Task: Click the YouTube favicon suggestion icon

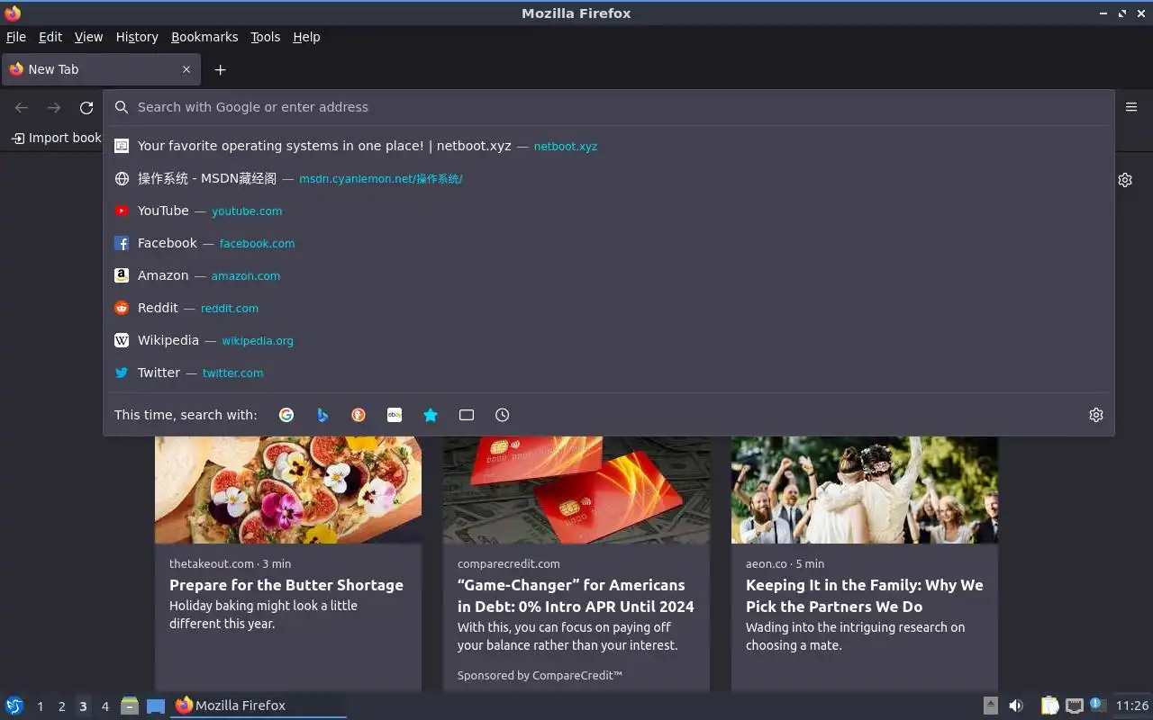Action: point(122,211)
